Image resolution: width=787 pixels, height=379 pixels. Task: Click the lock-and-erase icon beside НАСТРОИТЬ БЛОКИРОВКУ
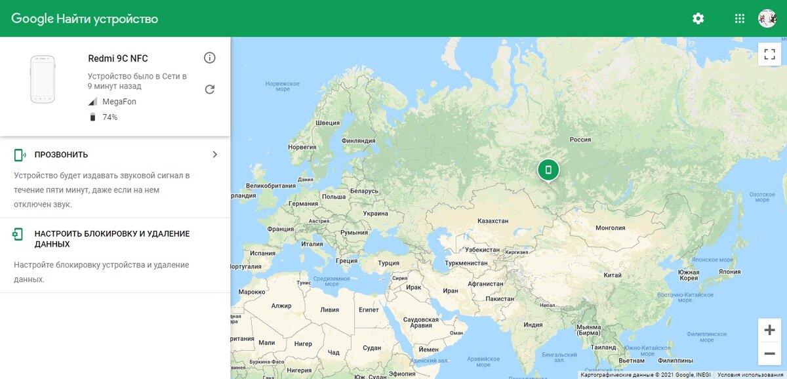click(18, 234)
